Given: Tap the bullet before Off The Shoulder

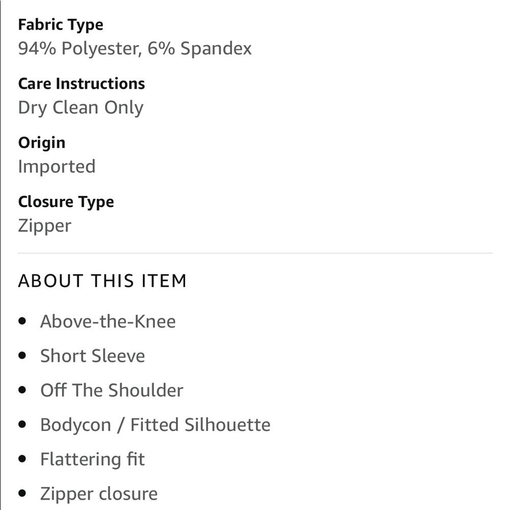Looking at the screenshot, I should 22,391.
